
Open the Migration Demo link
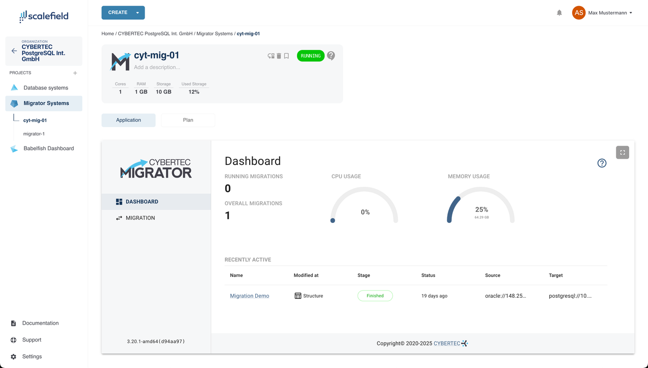(250, 296)
